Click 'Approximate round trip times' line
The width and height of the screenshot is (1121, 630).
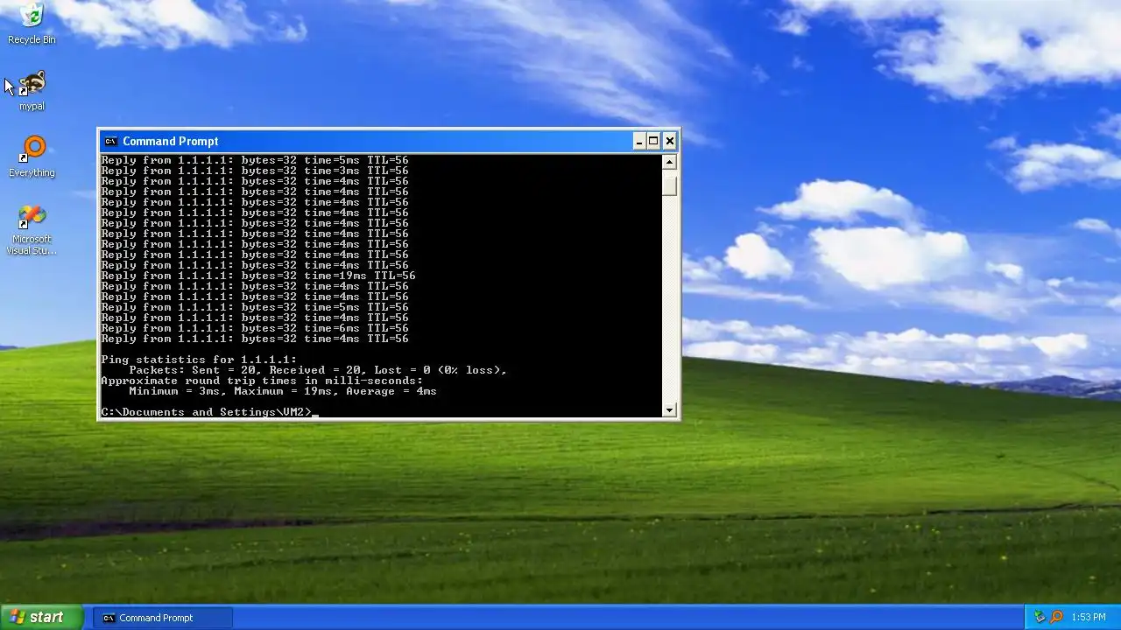[262, 381]
